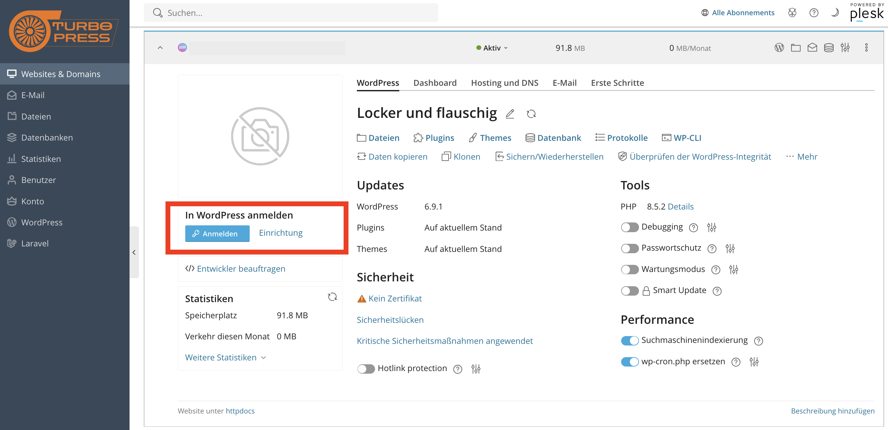Image resolution: width=888 pixels, height=430 pixels.
Task: Open Datenbanken in the sidebar
Action: pyautogui.click(x=47, y=138)
